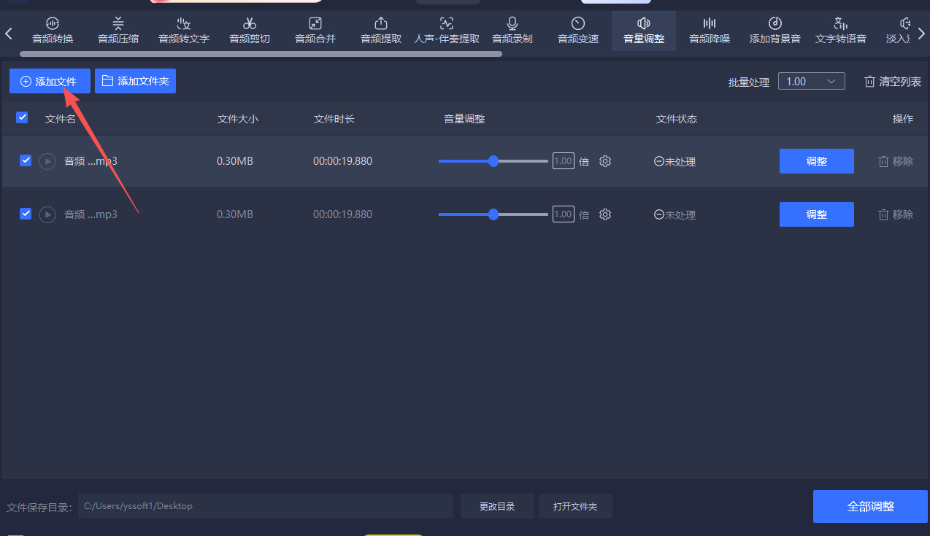The width and height of the screenshot is (930, 536).
Task: Remove the second file with 移除
Action: [x=896, y=214]
